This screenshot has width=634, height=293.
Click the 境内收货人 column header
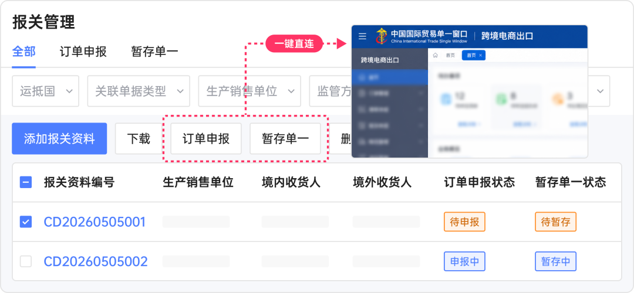(291, 182)
